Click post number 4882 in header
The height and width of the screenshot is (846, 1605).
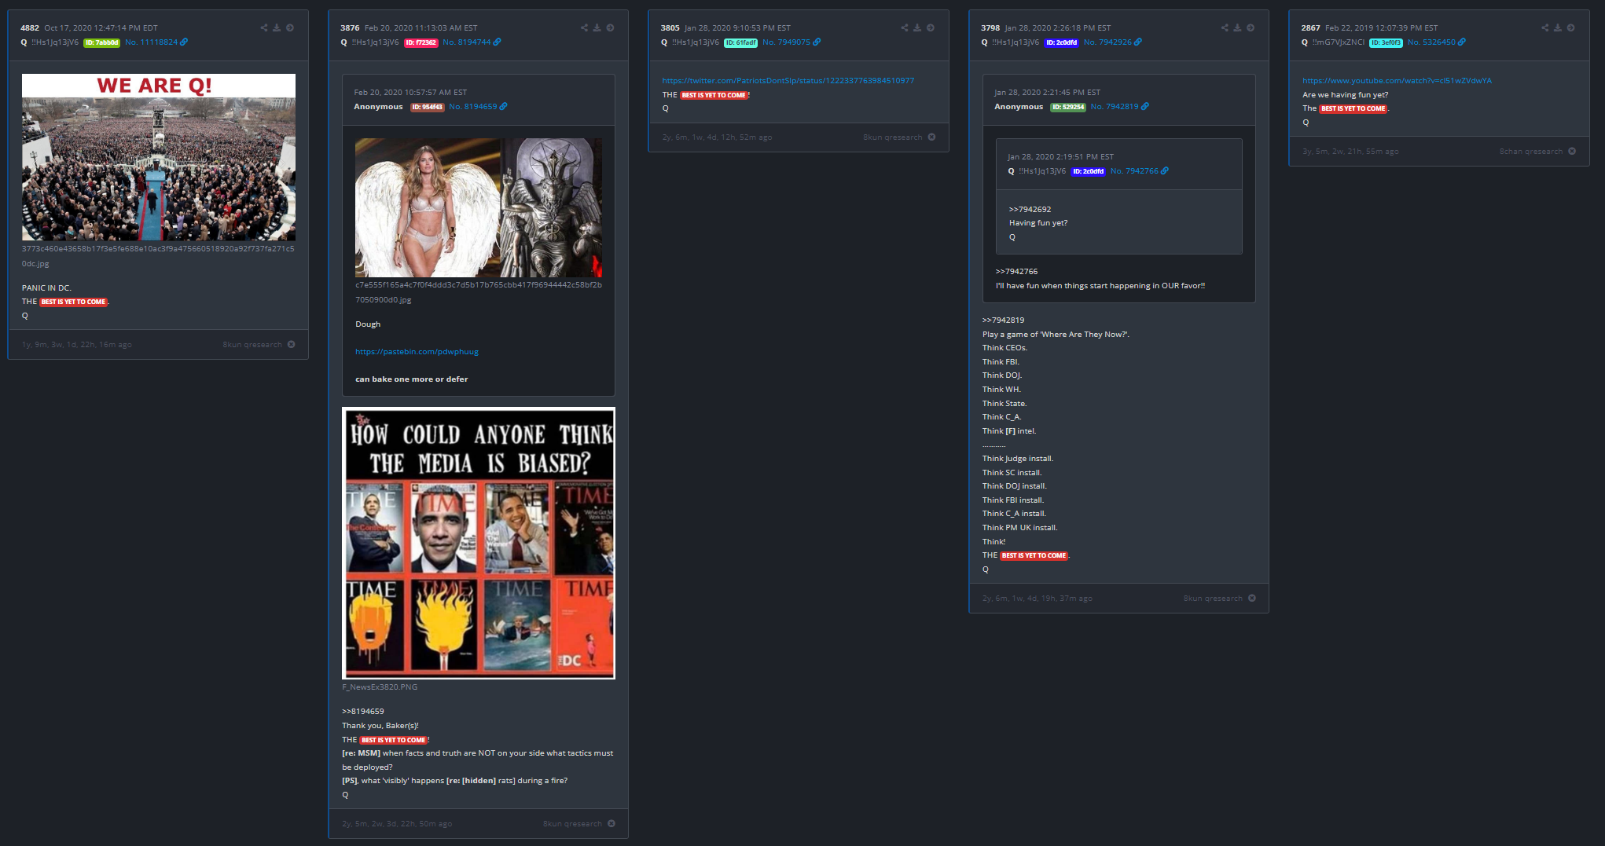[x=30, y=28]
